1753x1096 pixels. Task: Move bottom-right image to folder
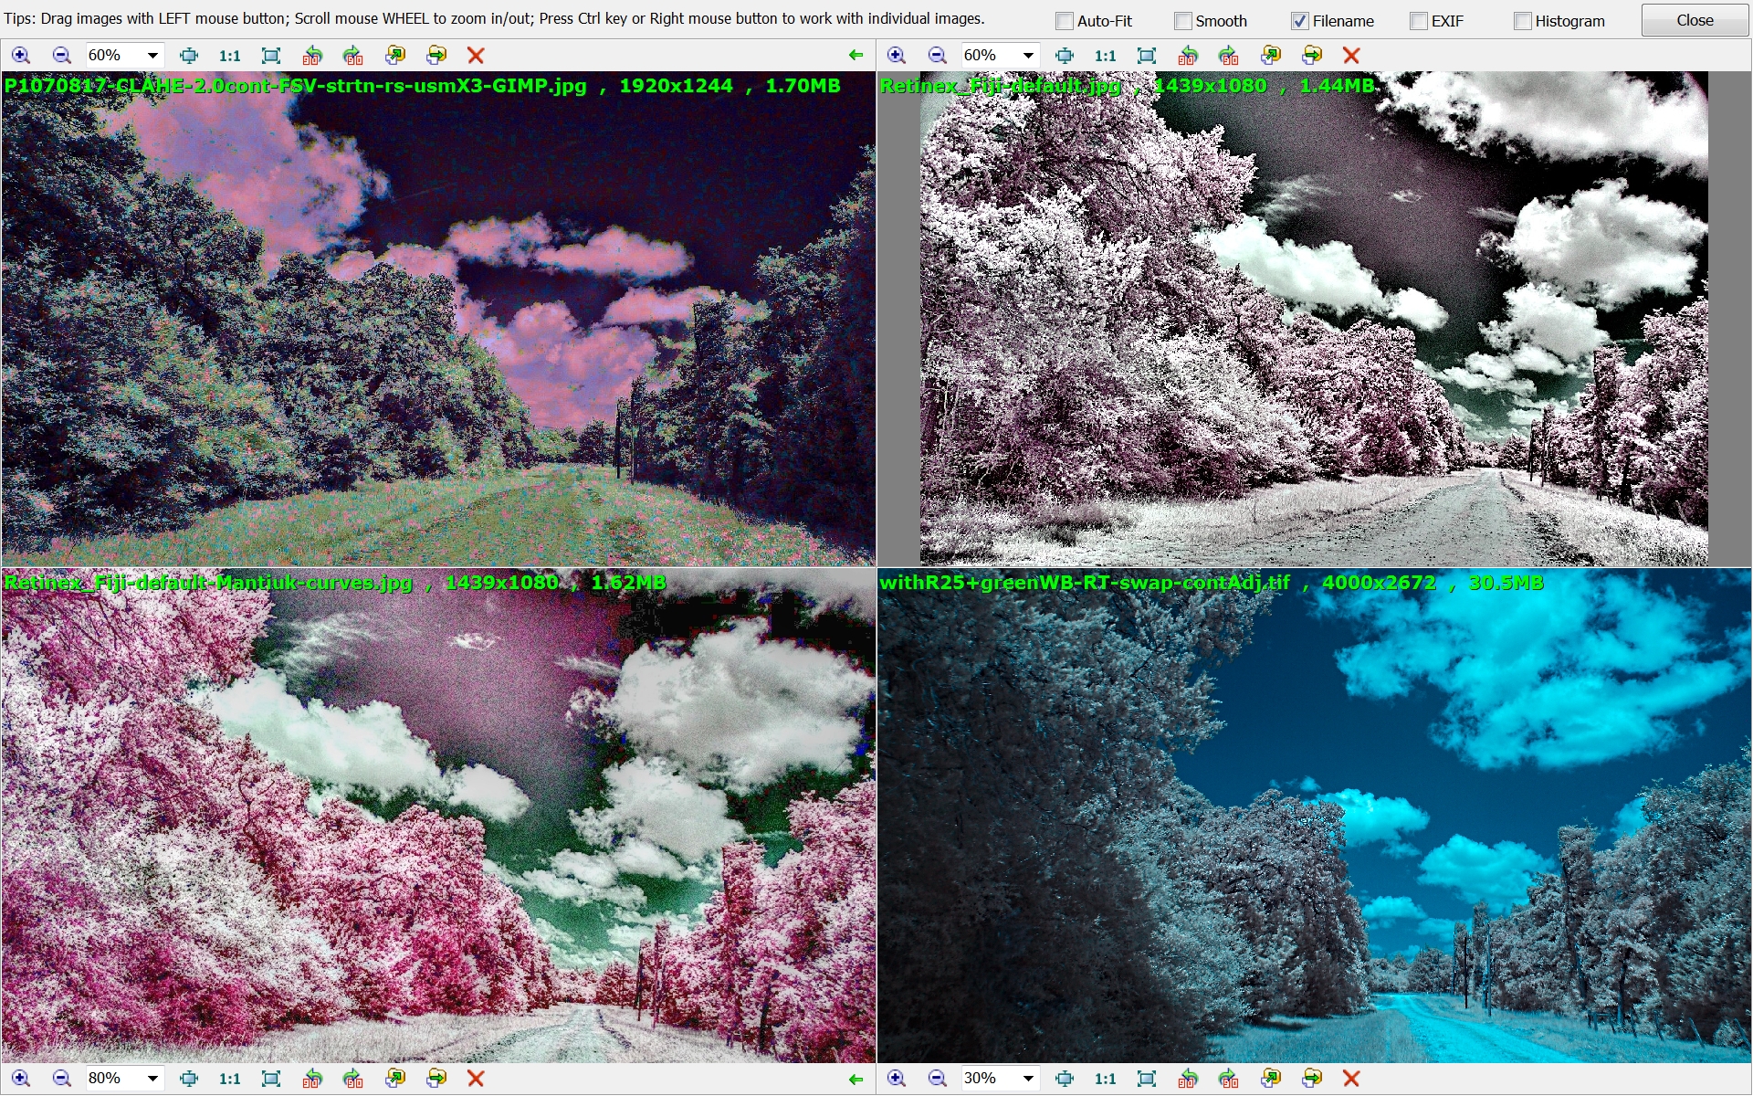point(1312,1079)
